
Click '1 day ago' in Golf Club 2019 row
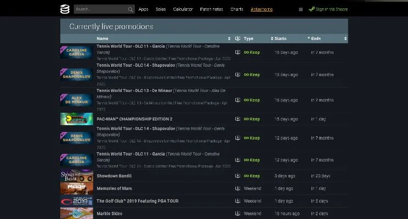tap(284, 201)
